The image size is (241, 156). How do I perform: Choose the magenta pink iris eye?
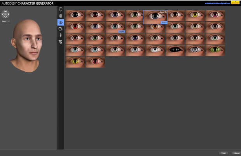point(215,15)
